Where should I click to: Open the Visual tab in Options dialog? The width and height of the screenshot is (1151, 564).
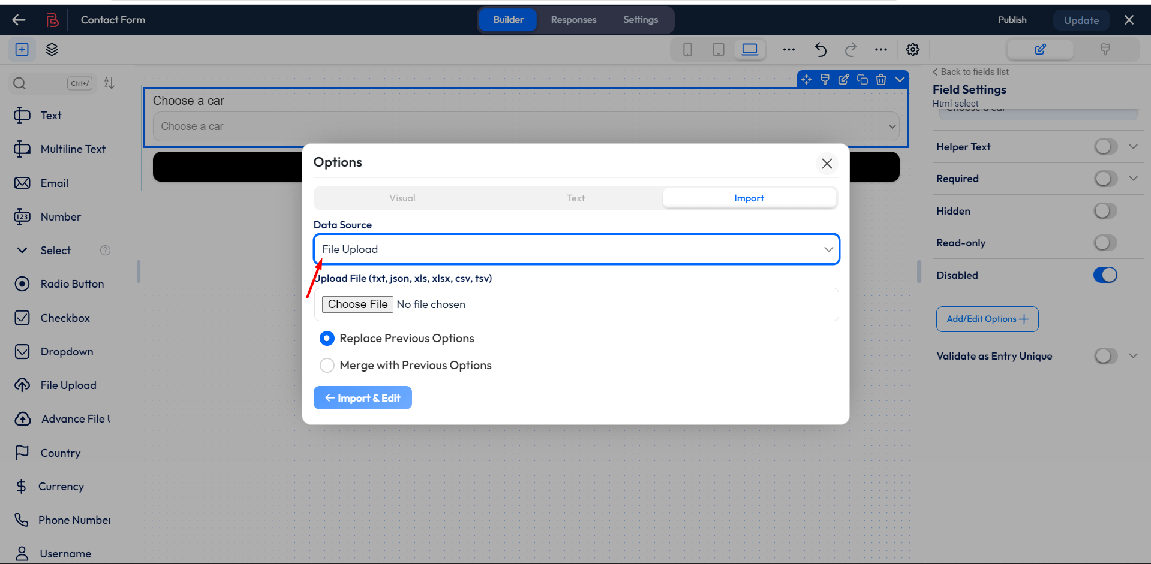point(401,198)
